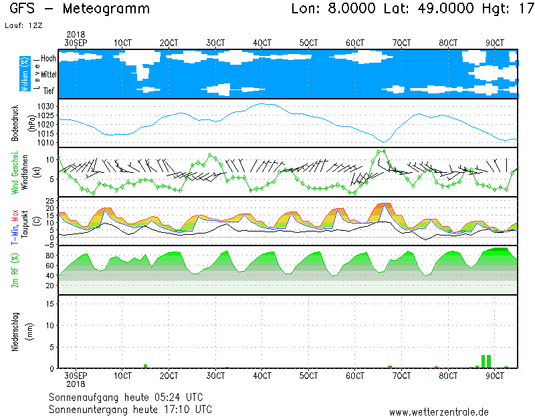Click the Sonnenuntergang heute 17:10 UTC text
The width and height of the screenshot is (535, 417).
tap(130, 408)
